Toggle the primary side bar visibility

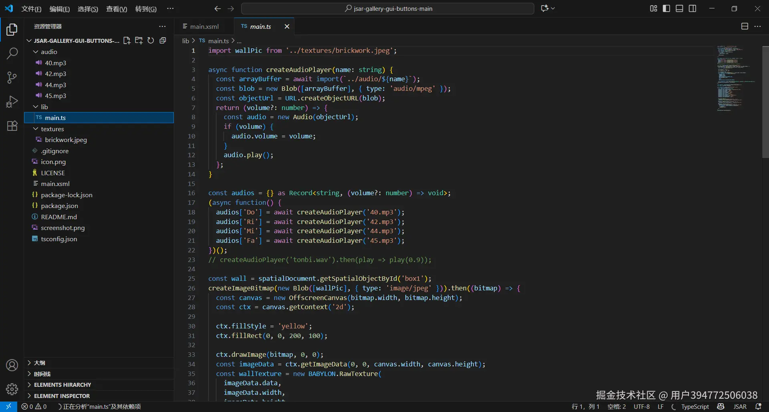click(666, 8)
